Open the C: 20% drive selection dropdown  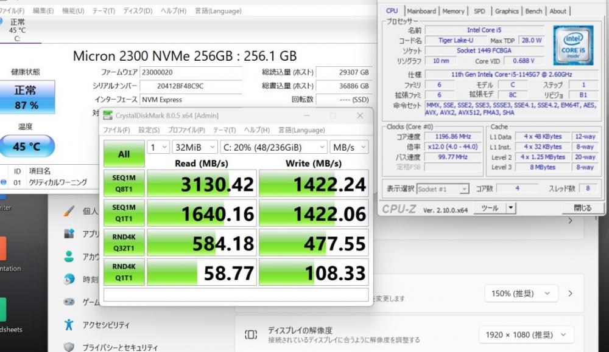pyautogui.click(x=274, y=147)
